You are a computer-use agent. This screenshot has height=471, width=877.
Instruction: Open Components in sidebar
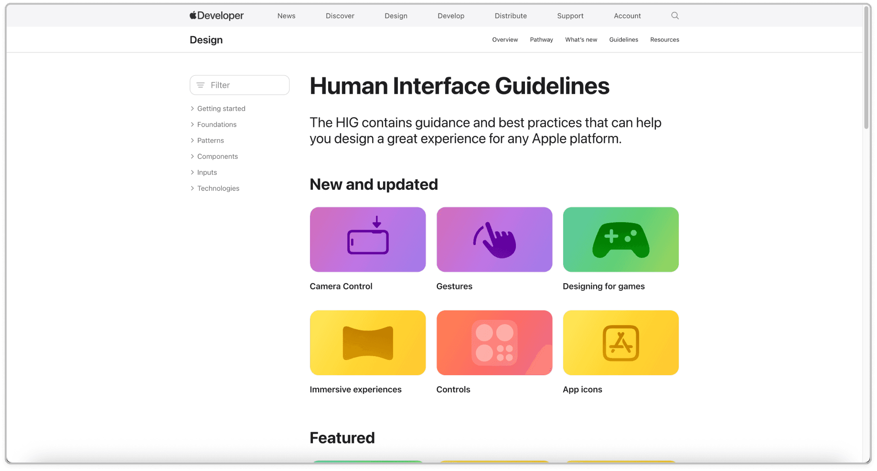pos(217,156)
